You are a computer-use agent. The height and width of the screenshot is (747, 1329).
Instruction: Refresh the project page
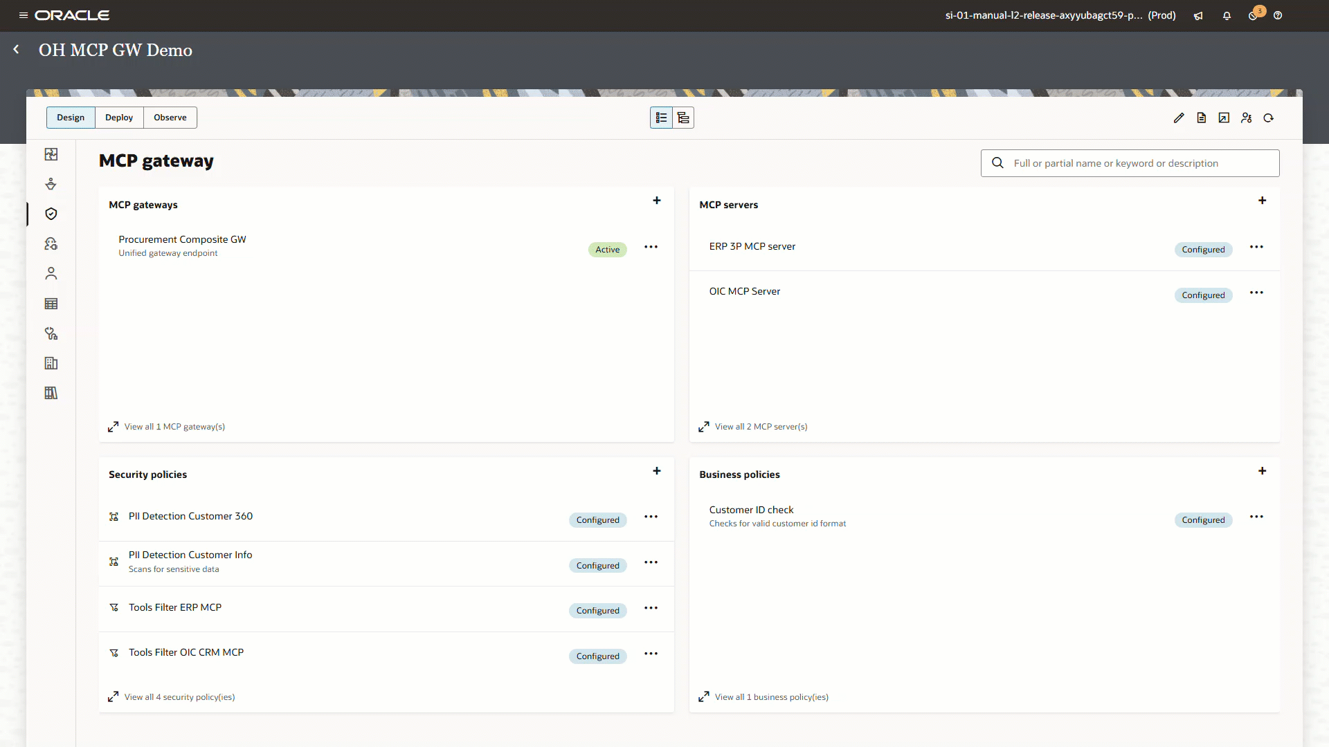pos(1269,118)
